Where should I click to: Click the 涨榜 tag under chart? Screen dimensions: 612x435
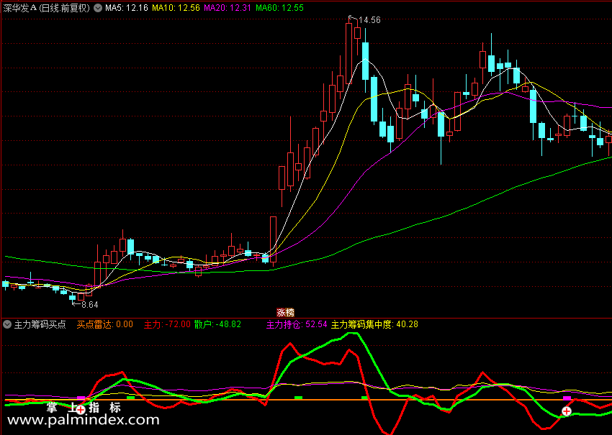(x=285, y=313)
